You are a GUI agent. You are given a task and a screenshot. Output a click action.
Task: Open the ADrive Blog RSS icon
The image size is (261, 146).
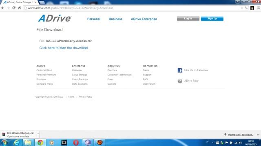click(x=180, y=81)
